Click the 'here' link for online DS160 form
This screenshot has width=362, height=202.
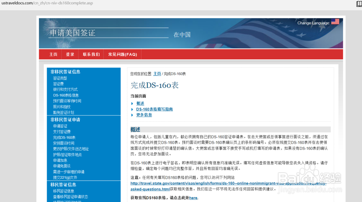[193, 198]
